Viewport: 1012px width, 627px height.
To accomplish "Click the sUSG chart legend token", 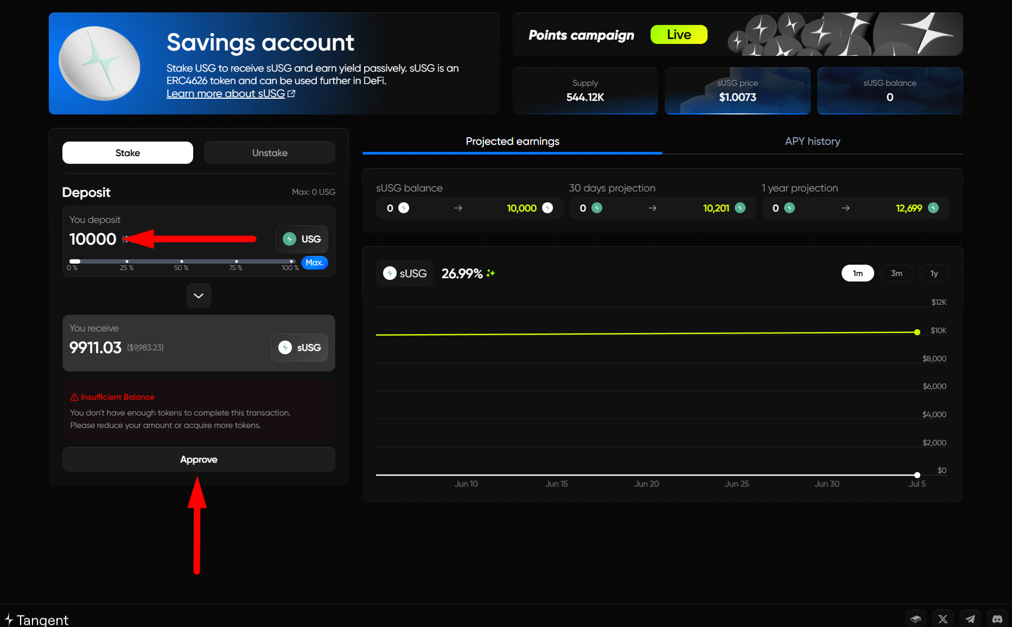I will [x=405, y=273].
